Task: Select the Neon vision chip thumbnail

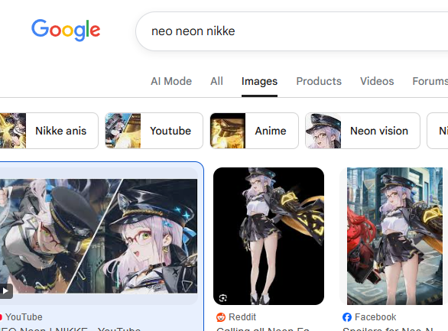Action: 323,131
